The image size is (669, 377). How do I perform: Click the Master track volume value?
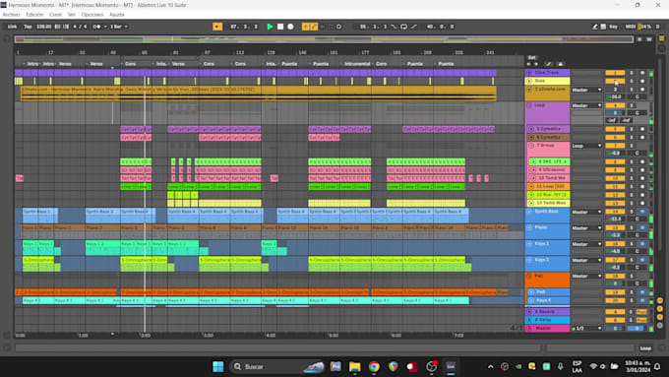click(x=615, y=329)
